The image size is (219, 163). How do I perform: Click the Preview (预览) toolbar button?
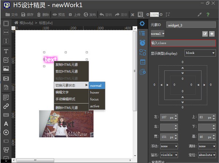58,15
